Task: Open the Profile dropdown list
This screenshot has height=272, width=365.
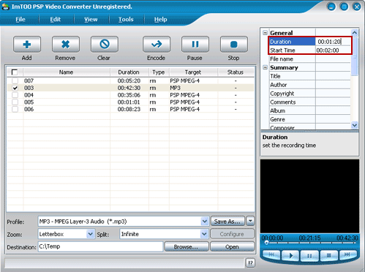Action: [x=205, y=222]
